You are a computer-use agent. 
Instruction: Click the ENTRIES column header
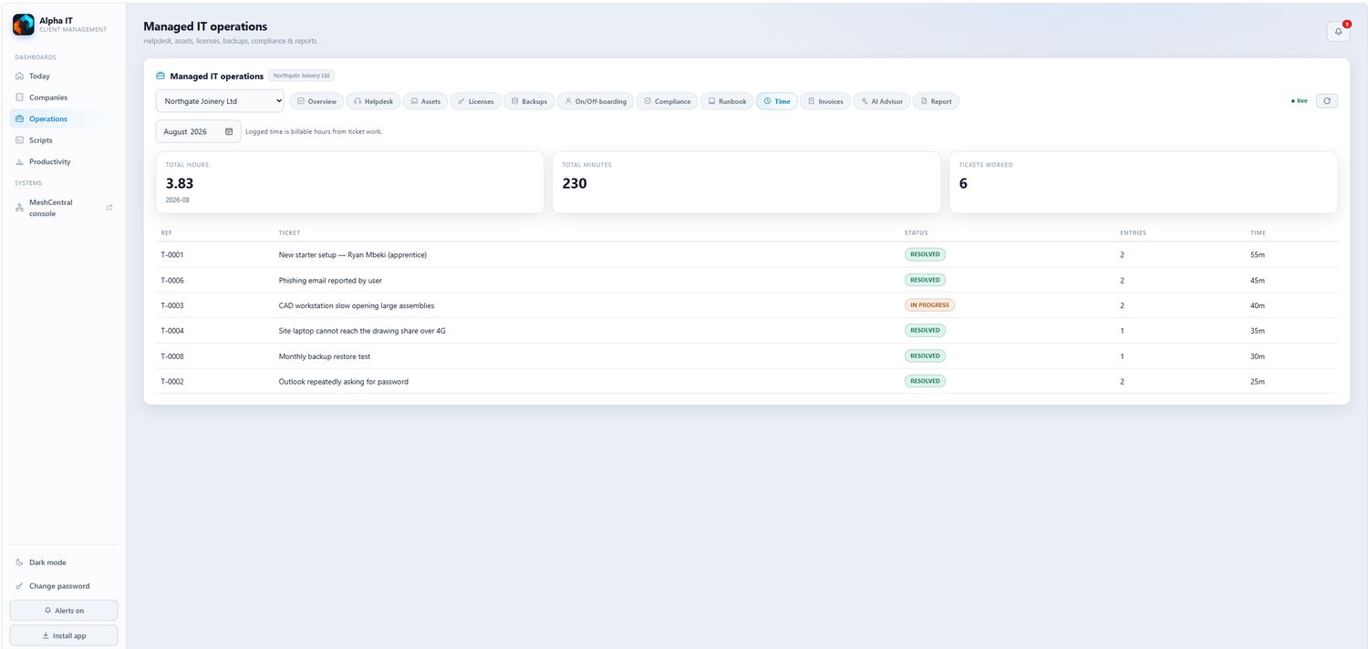pyautogui.click(x=1133, y=232)
